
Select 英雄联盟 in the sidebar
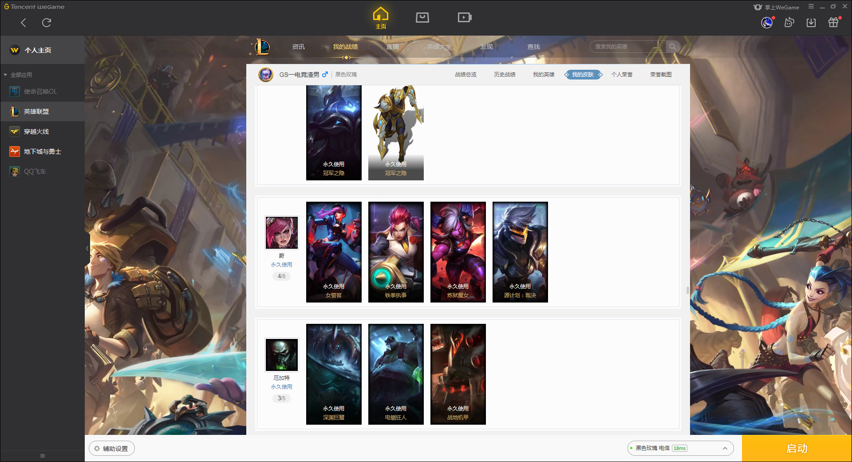[x=43, y=112]
